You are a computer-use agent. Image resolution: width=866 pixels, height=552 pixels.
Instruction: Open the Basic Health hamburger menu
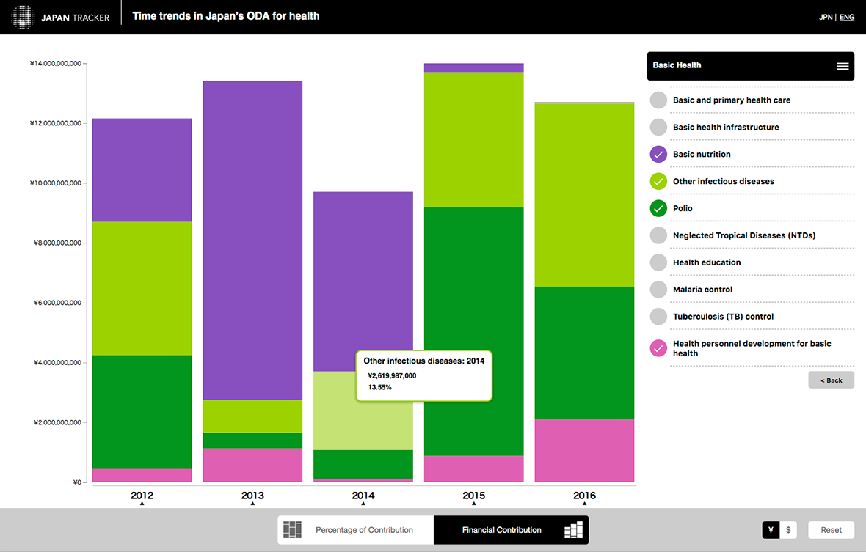pos(843,66)
